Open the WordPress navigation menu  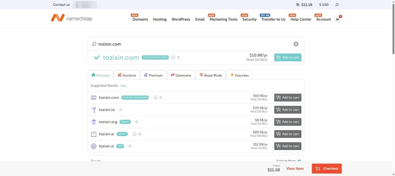tap(181, 19)
